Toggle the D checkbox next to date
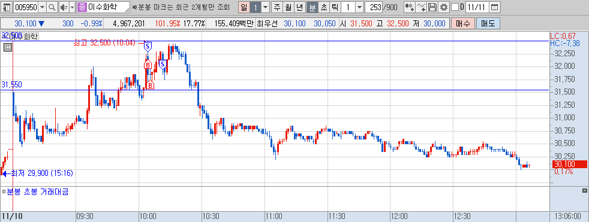The height and width of the screenshot is (222, 589). click(455, 7)
